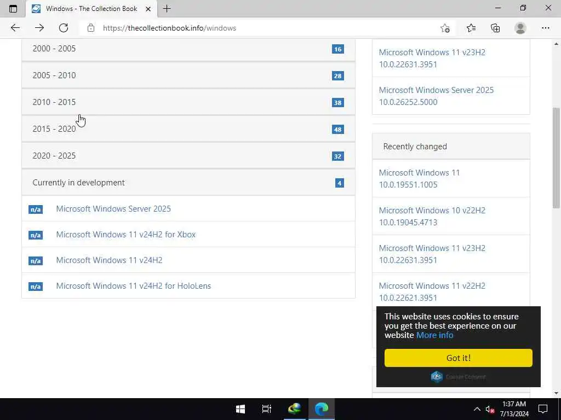
Task: Open Collections panel
Action: pos(495,28)
